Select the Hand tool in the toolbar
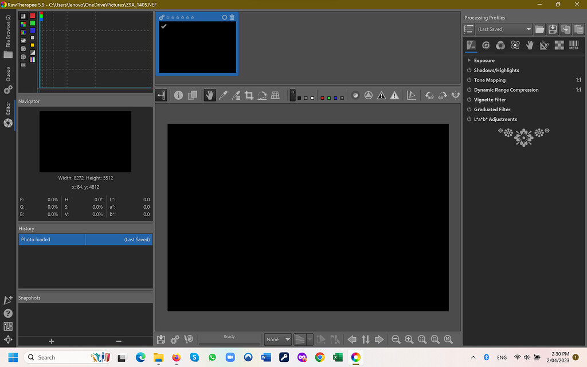The height and width of the screenshot is (367, 587). (x=209, y=95)
